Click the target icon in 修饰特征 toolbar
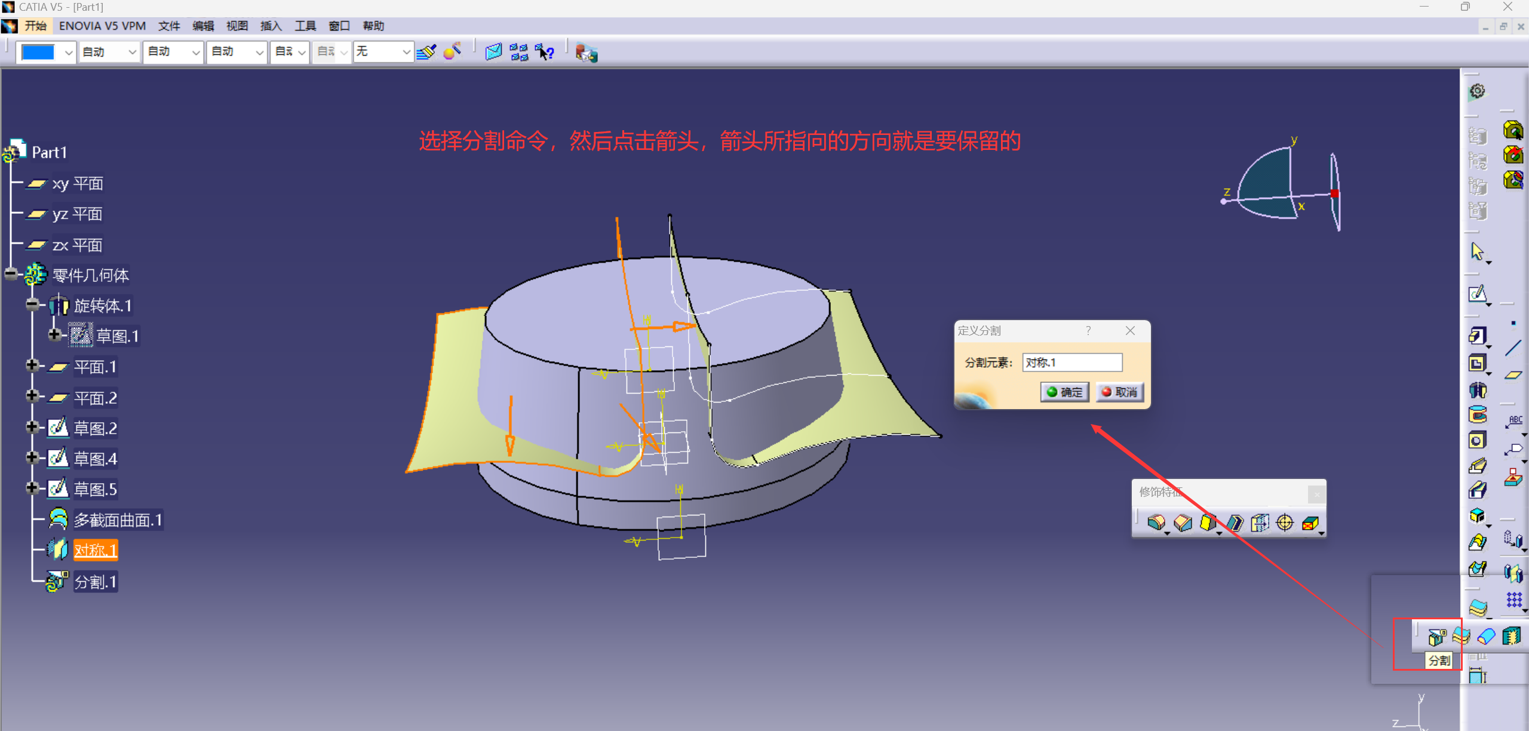The height and width of the screenshot is (731, 1529). point(1284,523)
